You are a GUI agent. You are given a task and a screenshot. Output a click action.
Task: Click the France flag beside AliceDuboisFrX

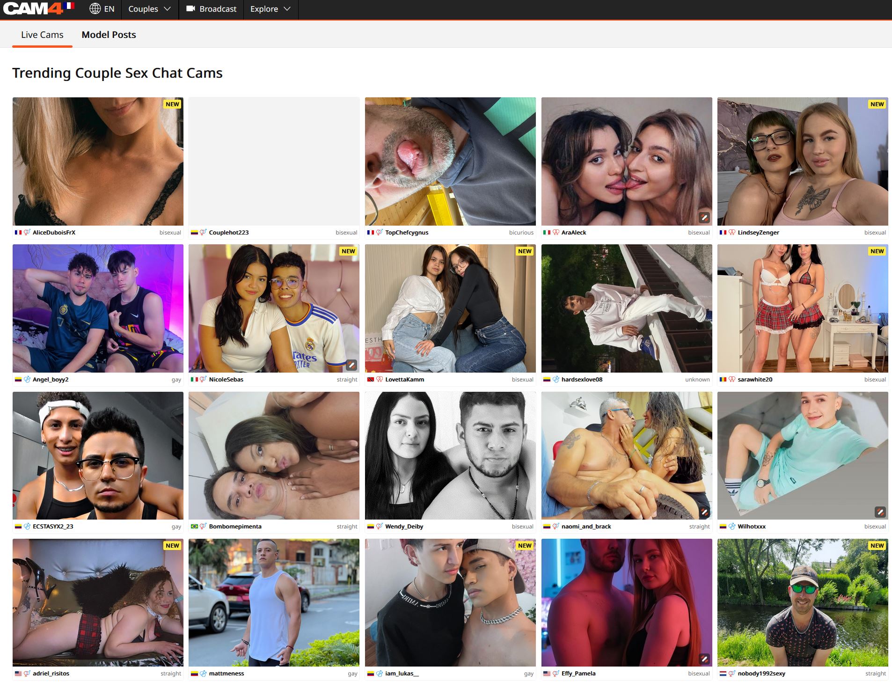18,233
